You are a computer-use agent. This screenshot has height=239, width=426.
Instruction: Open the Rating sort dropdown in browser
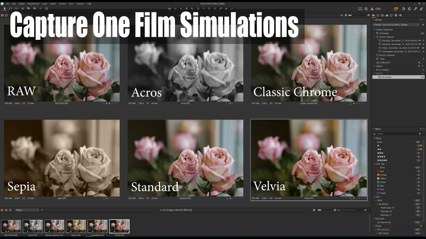27,210
